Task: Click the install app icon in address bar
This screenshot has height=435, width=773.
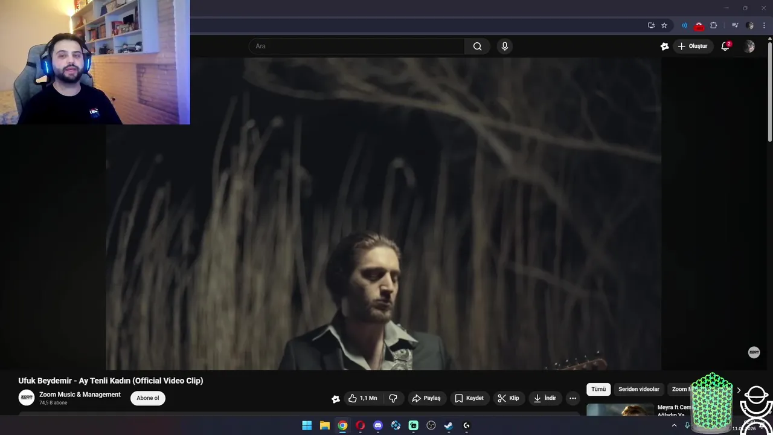Action: [x=651, y=25]
